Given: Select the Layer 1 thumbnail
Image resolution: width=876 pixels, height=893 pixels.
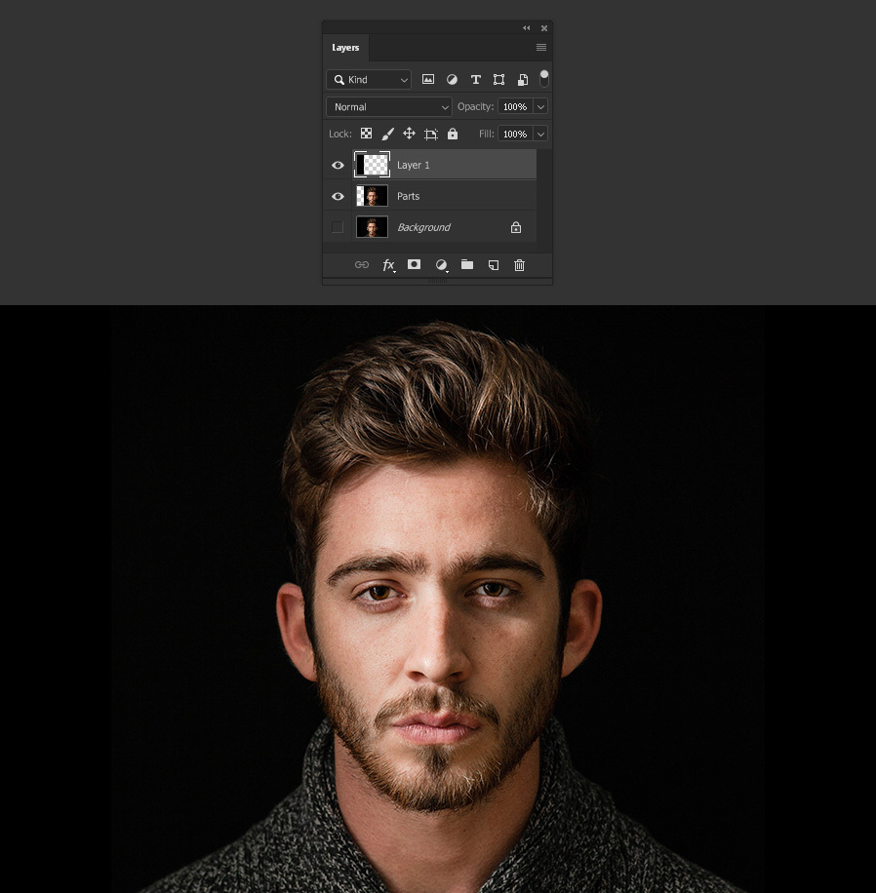Looking at the screenshot, I should (373, 165).
